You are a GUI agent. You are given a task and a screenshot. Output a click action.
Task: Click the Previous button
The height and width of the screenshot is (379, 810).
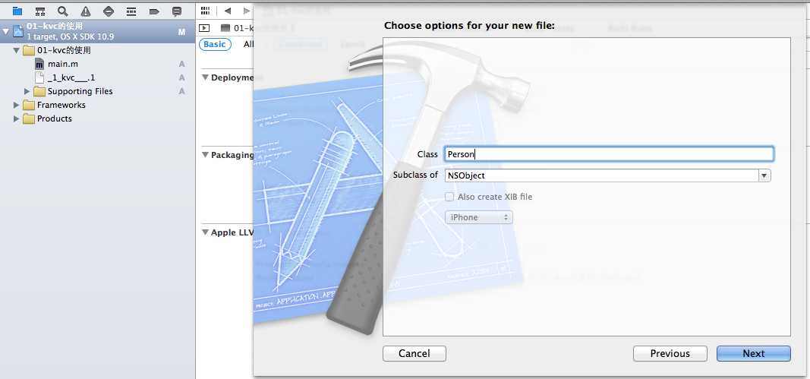670,354
